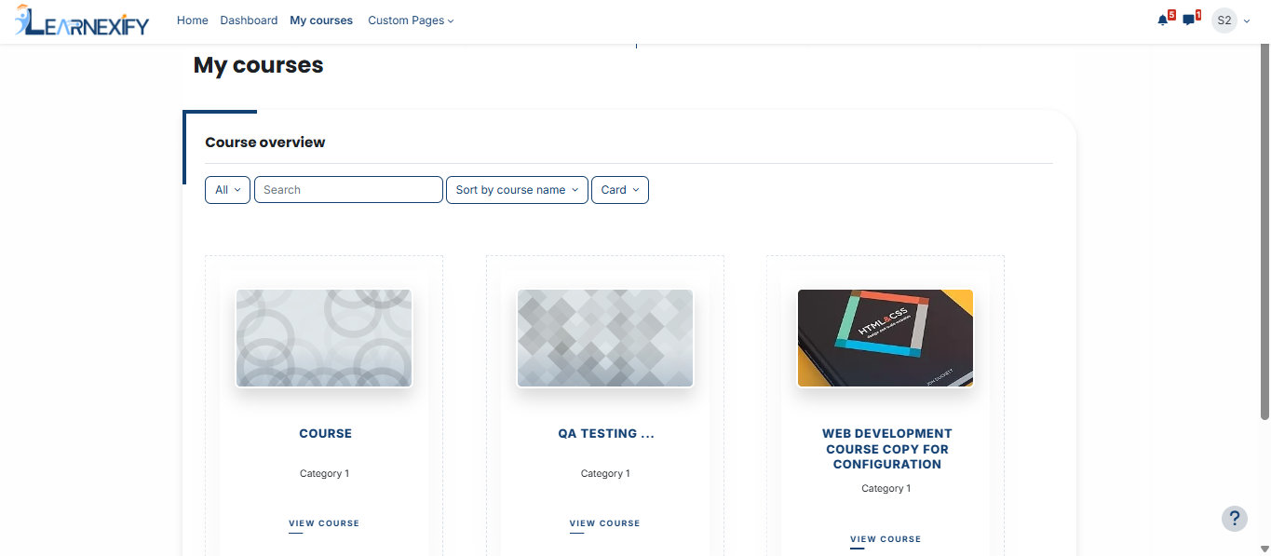Screen dimensions: 1271x556
Task: Click View Course under Web Development card
Action: pos(886,539)
